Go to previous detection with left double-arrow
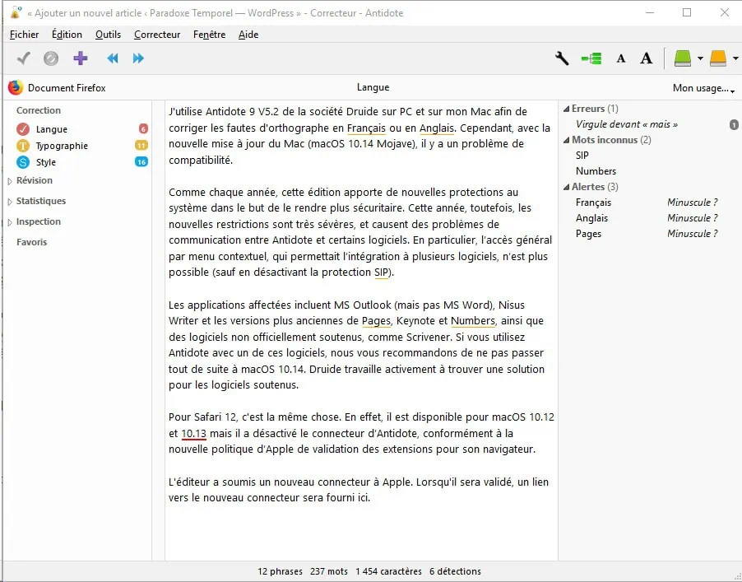742x582 pixels. click(x=113, y=58)
